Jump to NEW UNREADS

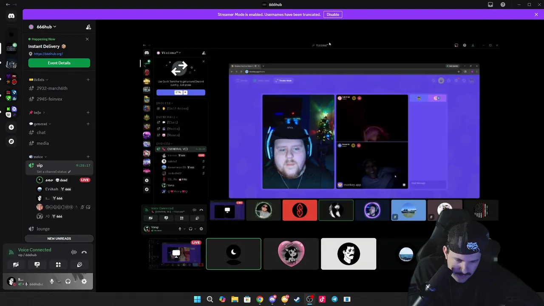(x=59, y=238)
